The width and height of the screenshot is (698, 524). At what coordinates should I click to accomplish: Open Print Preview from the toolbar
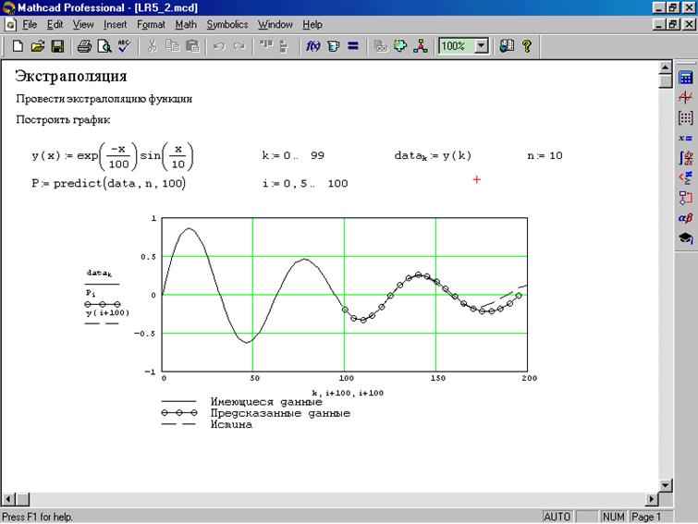[104, 45]
